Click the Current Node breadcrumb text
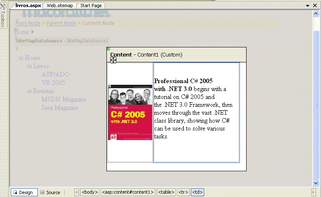 pyautogui.click(x=98, y=23)
